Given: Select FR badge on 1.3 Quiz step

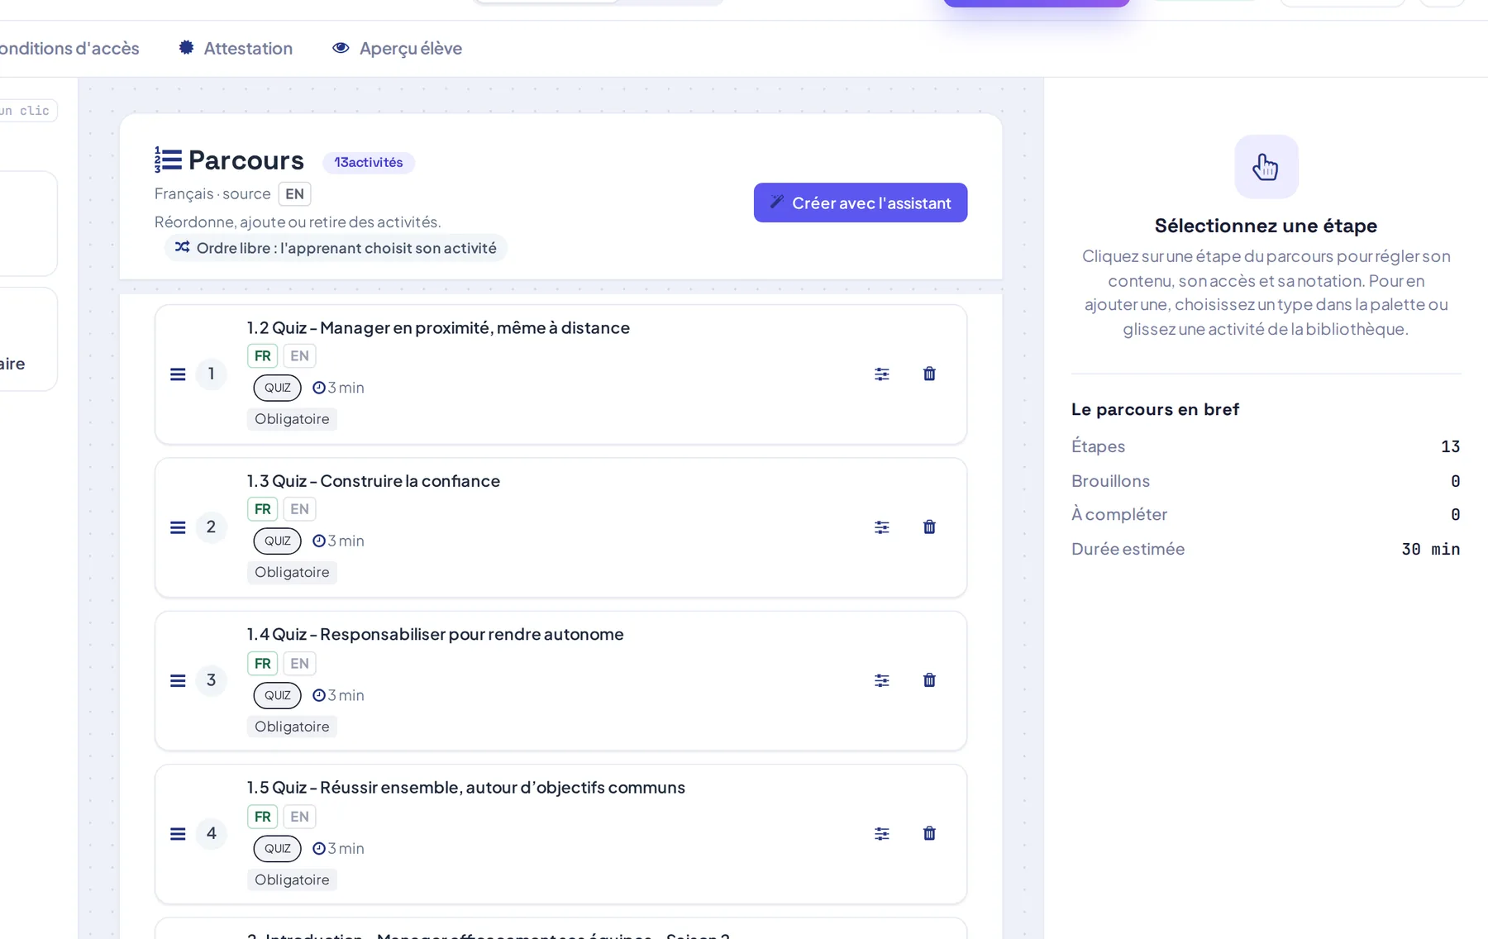Looking at the screenshot, I should point(262,509).
